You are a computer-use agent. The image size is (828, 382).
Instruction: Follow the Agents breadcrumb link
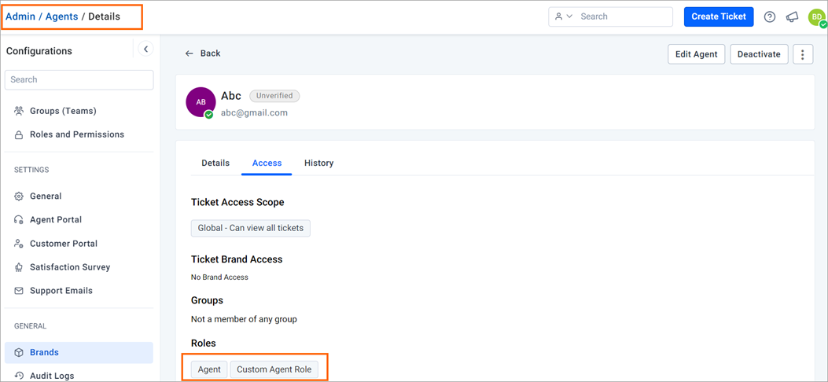tap(62, 17)
